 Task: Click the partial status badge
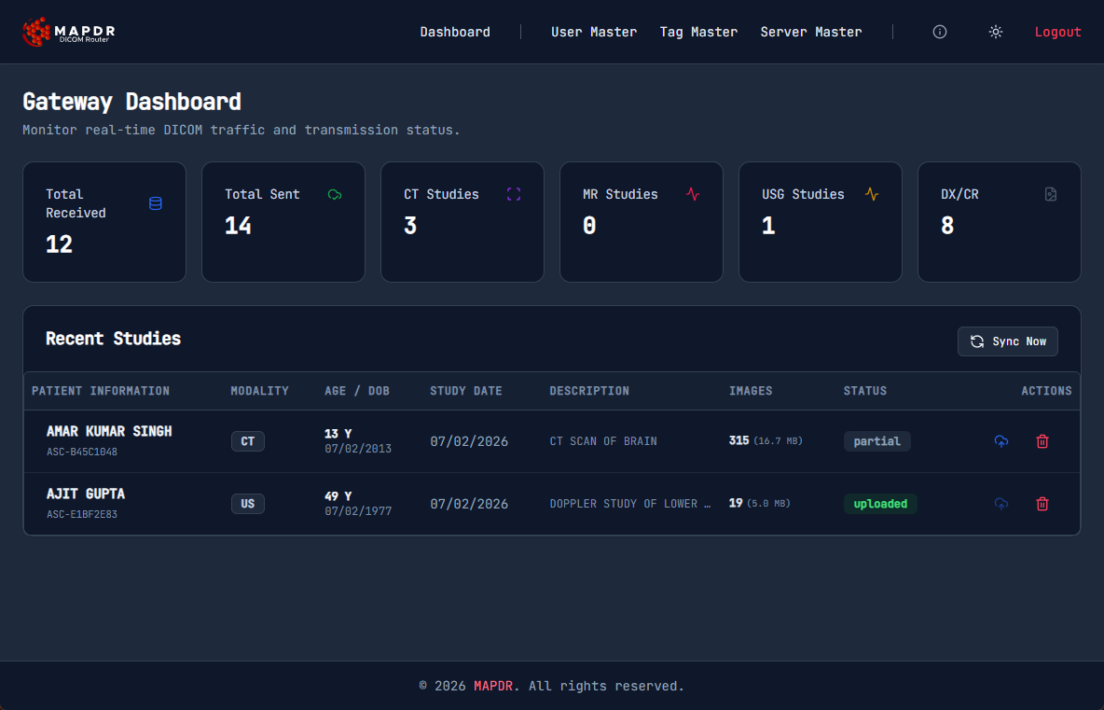point(876,441)
